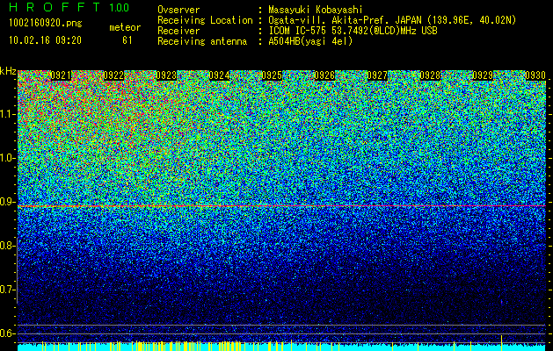Click the 1.0 frequency axis label

pos(8,159)
